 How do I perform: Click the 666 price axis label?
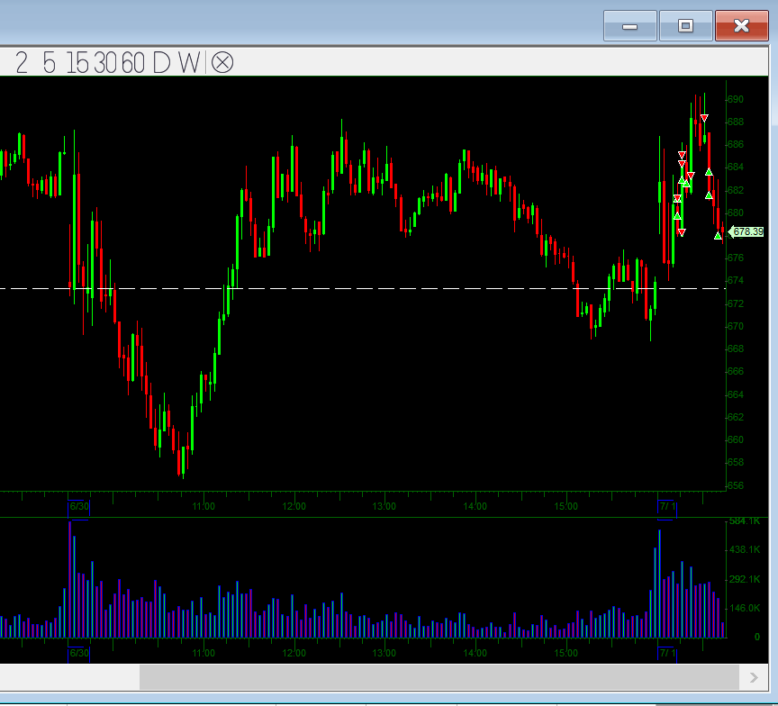736,372
